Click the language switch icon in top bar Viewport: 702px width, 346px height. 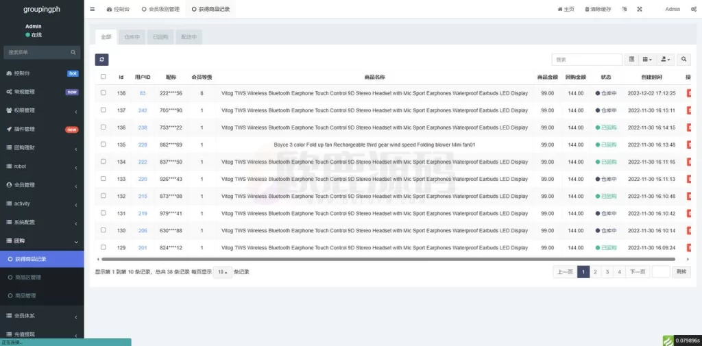click(625, 9)
